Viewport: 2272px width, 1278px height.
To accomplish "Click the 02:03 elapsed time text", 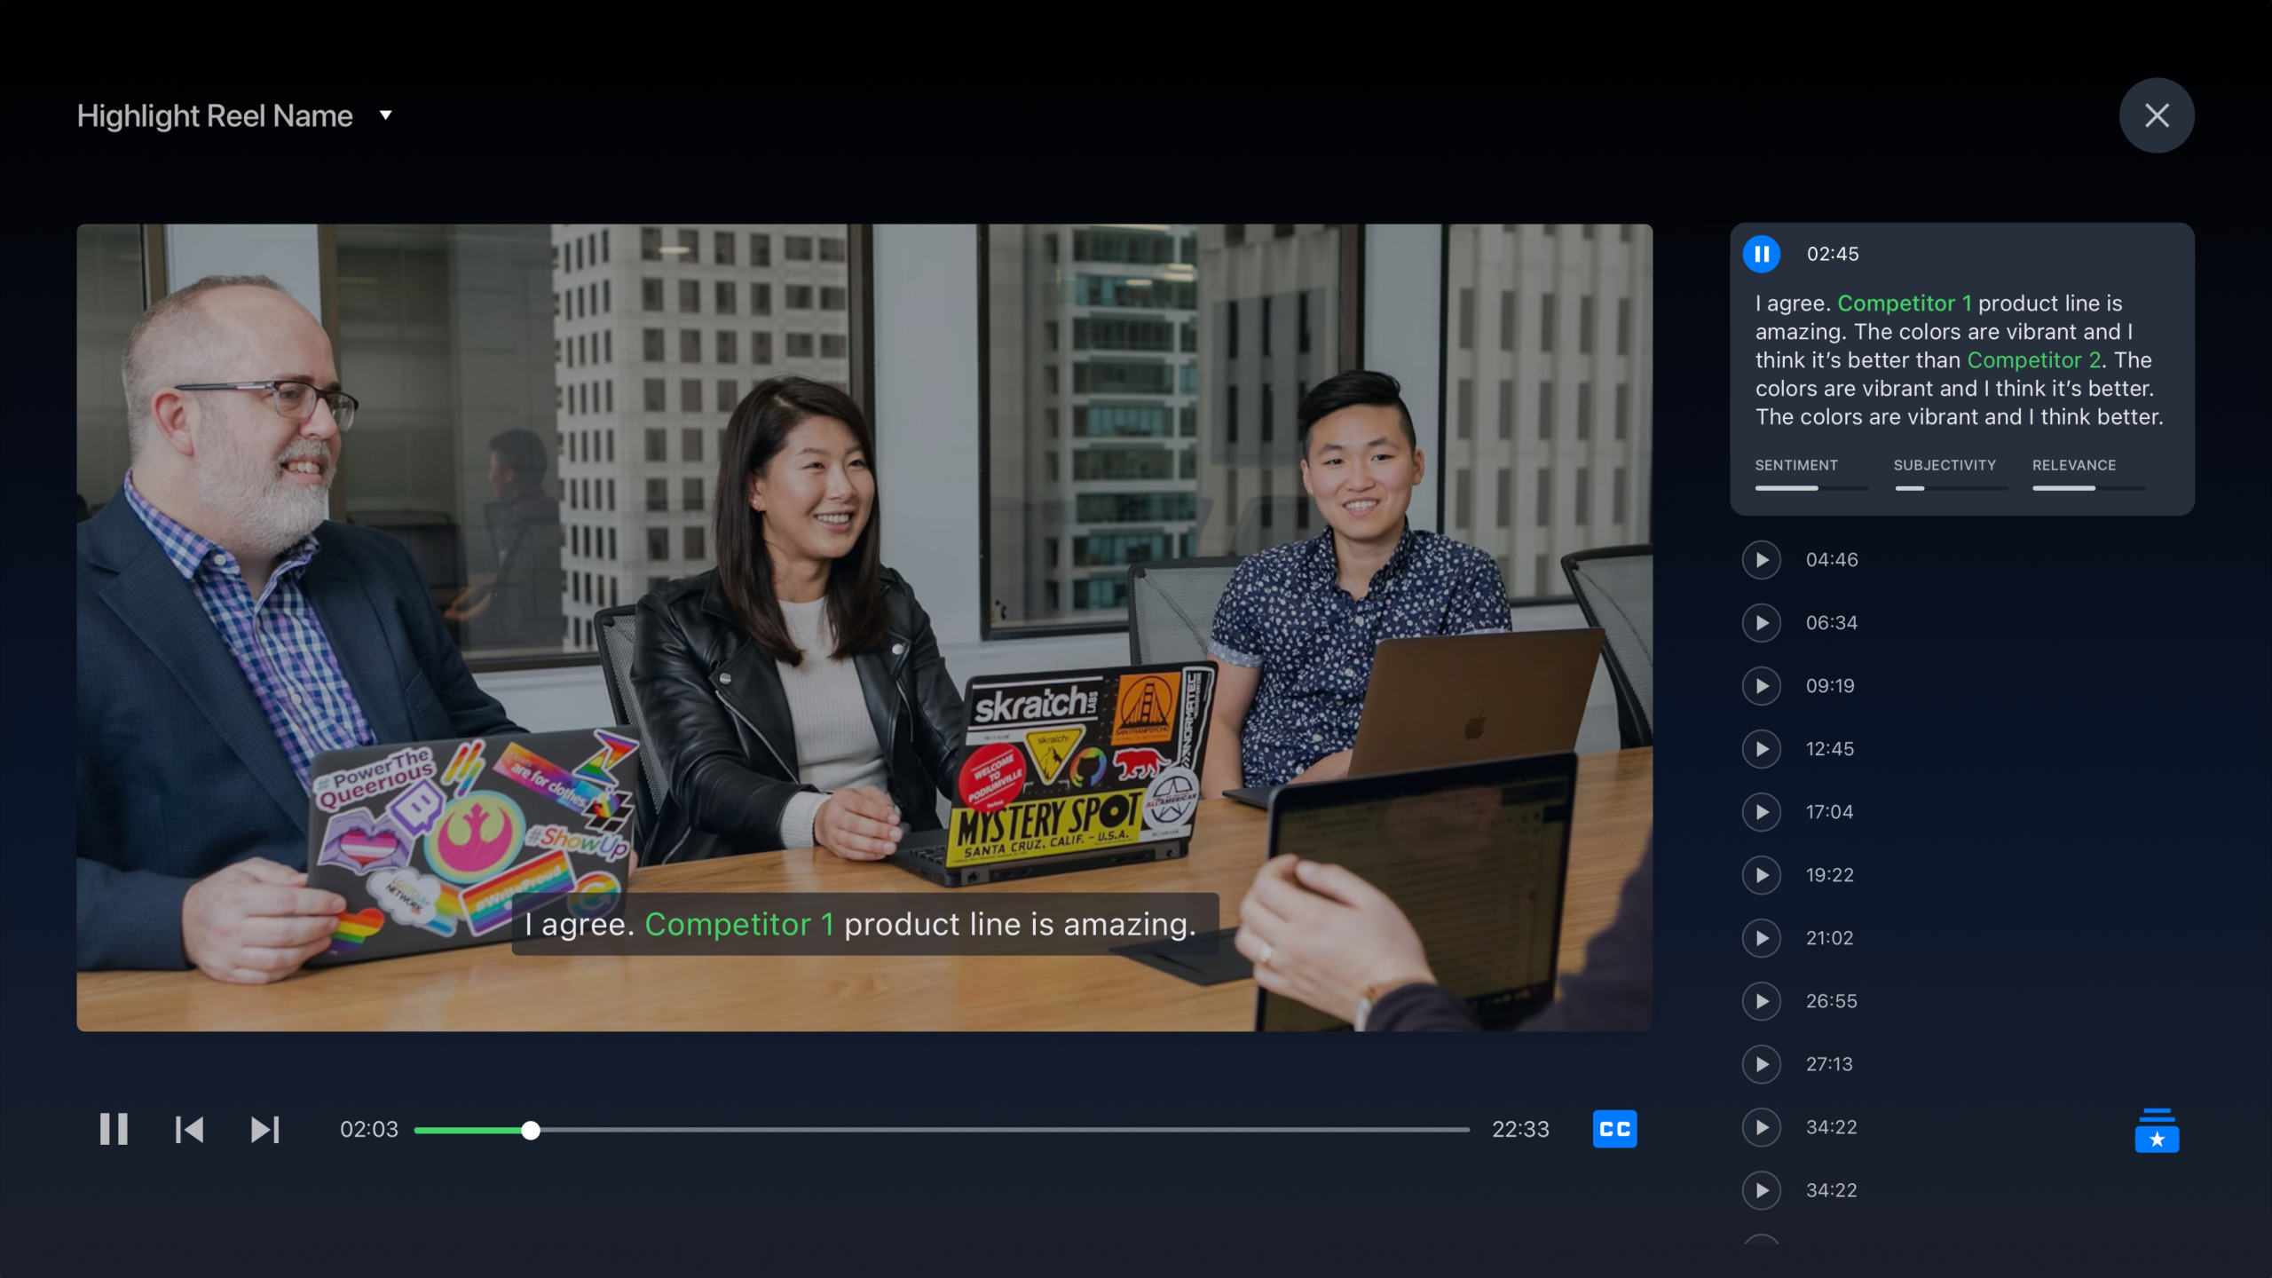I will (x=369, y=1130).
